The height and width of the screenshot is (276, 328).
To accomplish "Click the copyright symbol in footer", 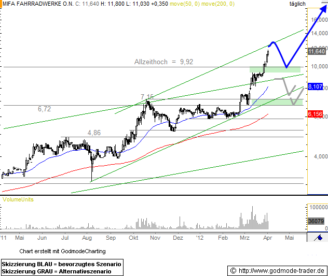I will click(233, 271).
